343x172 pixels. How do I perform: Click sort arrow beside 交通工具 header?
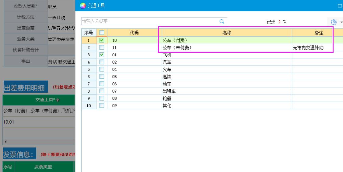point(58,100)
